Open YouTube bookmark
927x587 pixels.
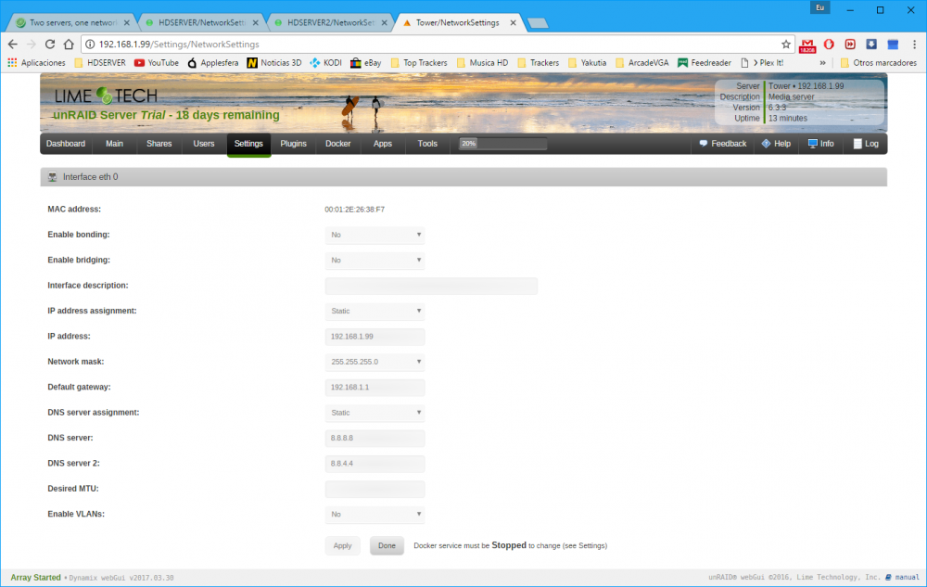click(x=156, y=63)
